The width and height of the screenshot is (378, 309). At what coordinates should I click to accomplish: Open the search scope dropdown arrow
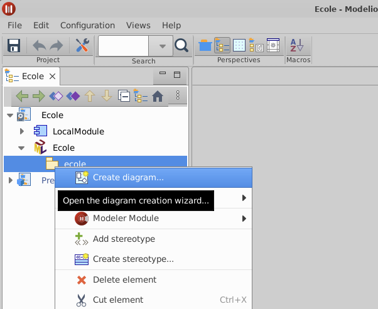click(163, 46)
